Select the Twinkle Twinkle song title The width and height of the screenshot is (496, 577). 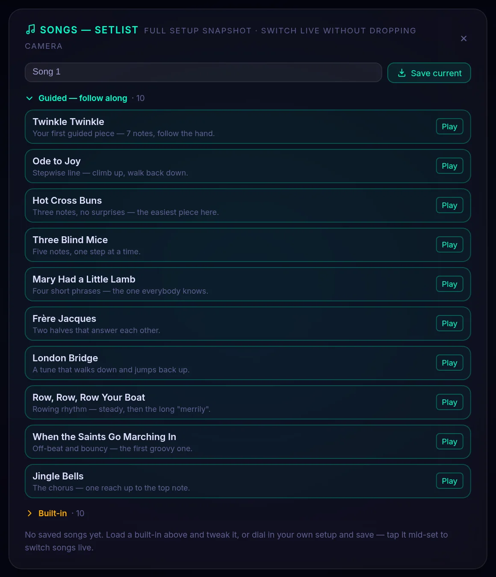[68, 122]
